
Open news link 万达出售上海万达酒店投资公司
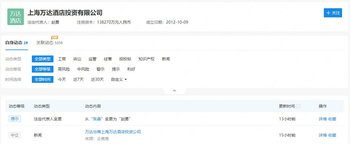click(x=113, y=132)
